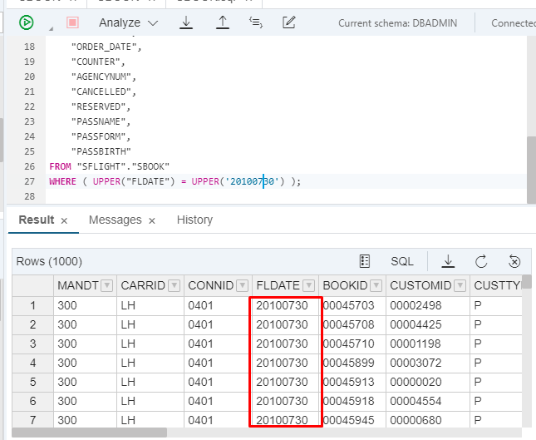Open the CONNID column filter dropdown
The height and width of the screenshot is (440, 536).
pyautogui.click(x=243, y=285)
